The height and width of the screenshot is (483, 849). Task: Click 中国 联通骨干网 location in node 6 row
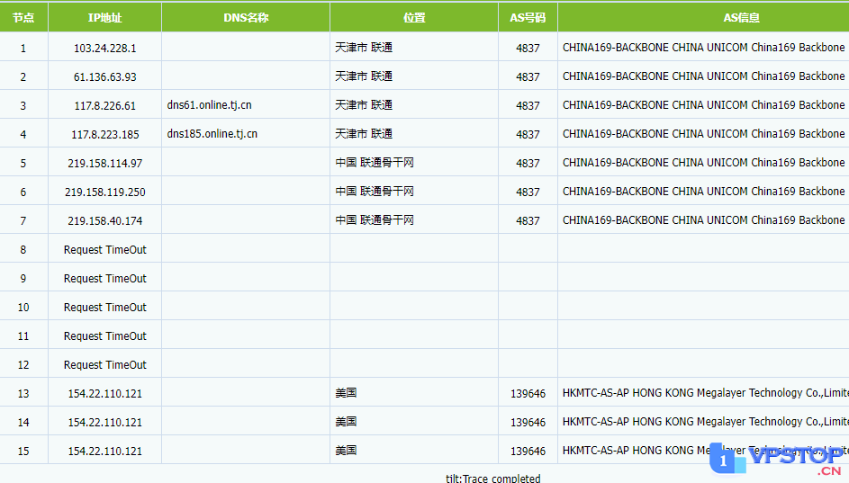tap(375, 191)
